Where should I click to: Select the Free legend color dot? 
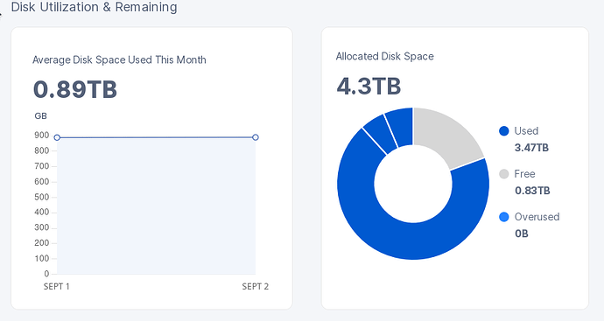[x=504, y=174]
